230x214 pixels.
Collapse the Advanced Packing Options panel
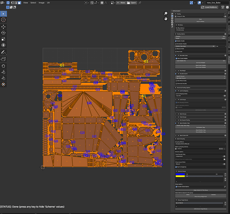176,88
